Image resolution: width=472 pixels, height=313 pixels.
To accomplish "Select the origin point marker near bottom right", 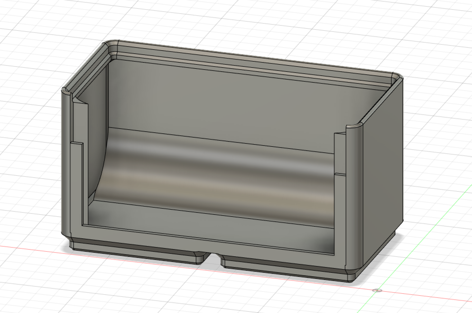I will pos(378,290).
